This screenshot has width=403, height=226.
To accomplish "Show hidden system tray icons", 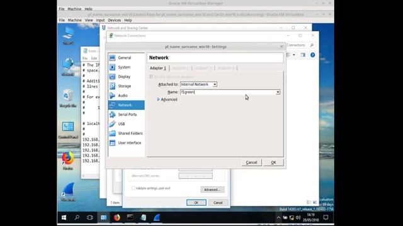I will pyautogui.click(x=278, y=218).
